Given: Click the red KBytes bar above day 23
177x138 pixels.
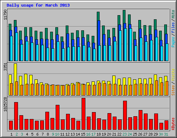Looking at the screenshot, I should (125, 115).
